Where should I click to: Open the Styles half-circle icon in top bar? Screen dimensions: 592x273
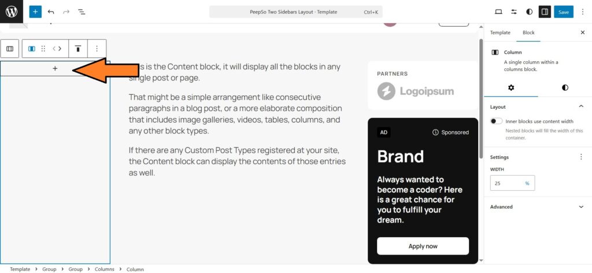pyautogui.click(x=529, y=12)
